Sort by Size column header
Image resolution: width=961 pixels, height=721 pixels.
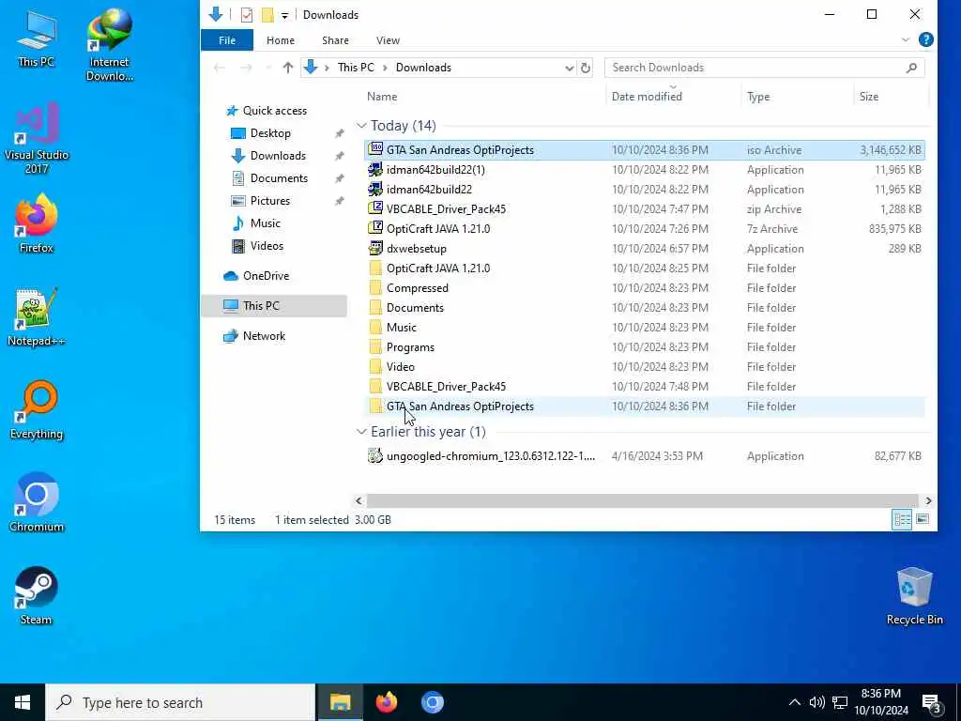(868, 97)
